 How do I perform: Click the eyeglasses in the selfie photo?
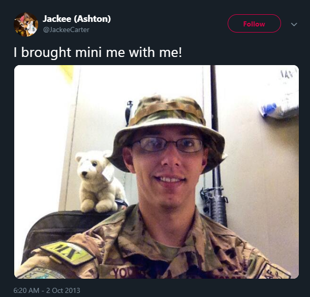pyautogui.click(x=168, y=144)
